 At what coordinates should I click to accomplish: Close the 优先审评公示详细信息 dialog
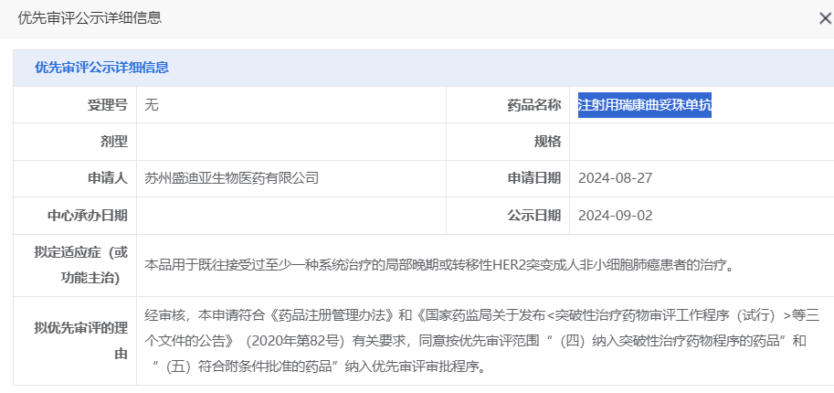click(825, 17)
